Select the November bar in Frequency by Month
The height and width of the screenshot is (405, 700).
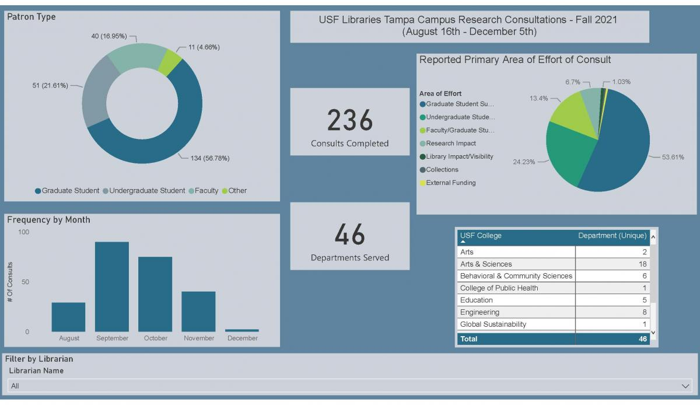coord(199,312)
